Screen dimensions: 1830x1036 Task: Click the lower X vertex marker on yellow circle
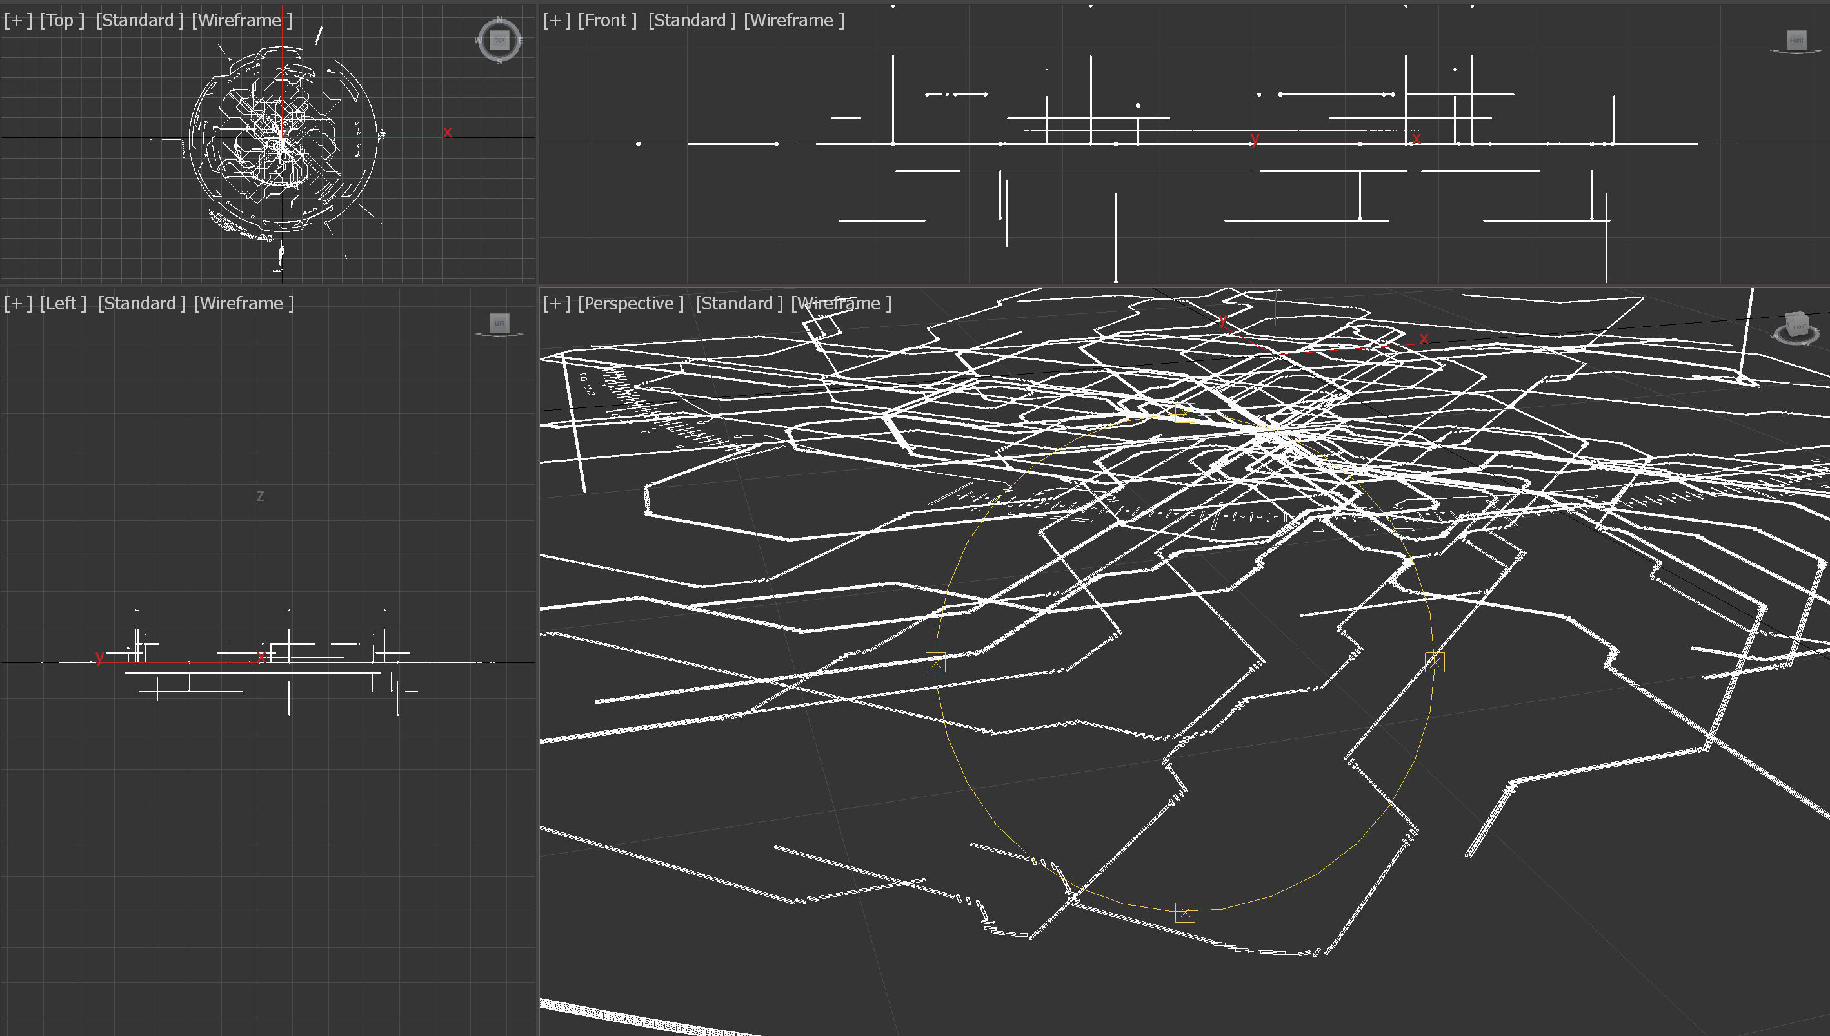pos(1185,912)
